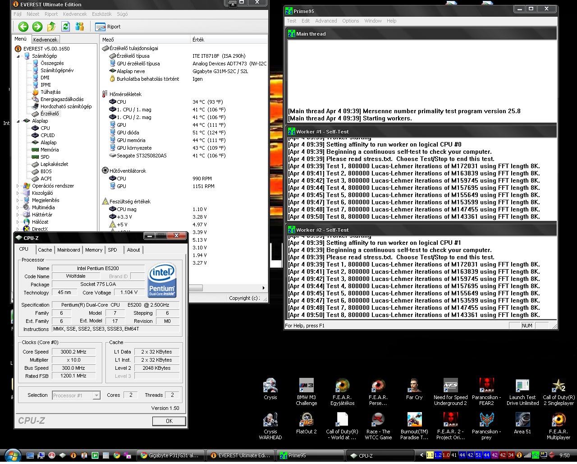Open the Eszközök menu in EVEREST
This screenshot has width=577, height=464.
pos(102,14)
